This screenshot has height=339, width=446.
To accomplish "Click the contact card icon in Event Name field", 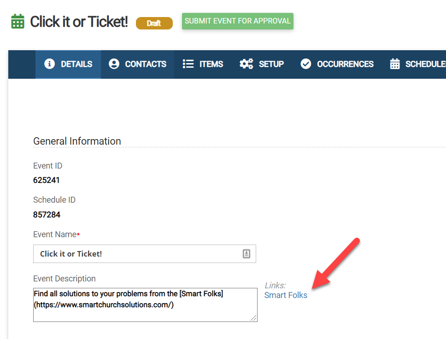I will (246, 254).
